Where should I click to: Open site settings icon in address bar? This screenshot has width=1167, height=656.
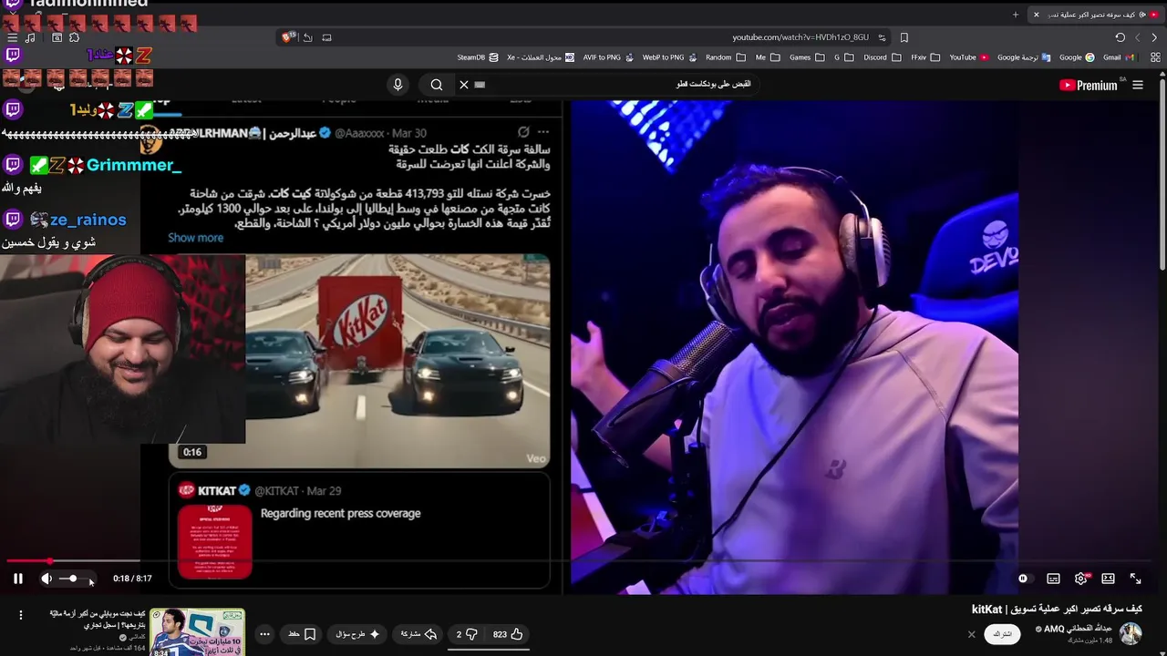[882, 37]
